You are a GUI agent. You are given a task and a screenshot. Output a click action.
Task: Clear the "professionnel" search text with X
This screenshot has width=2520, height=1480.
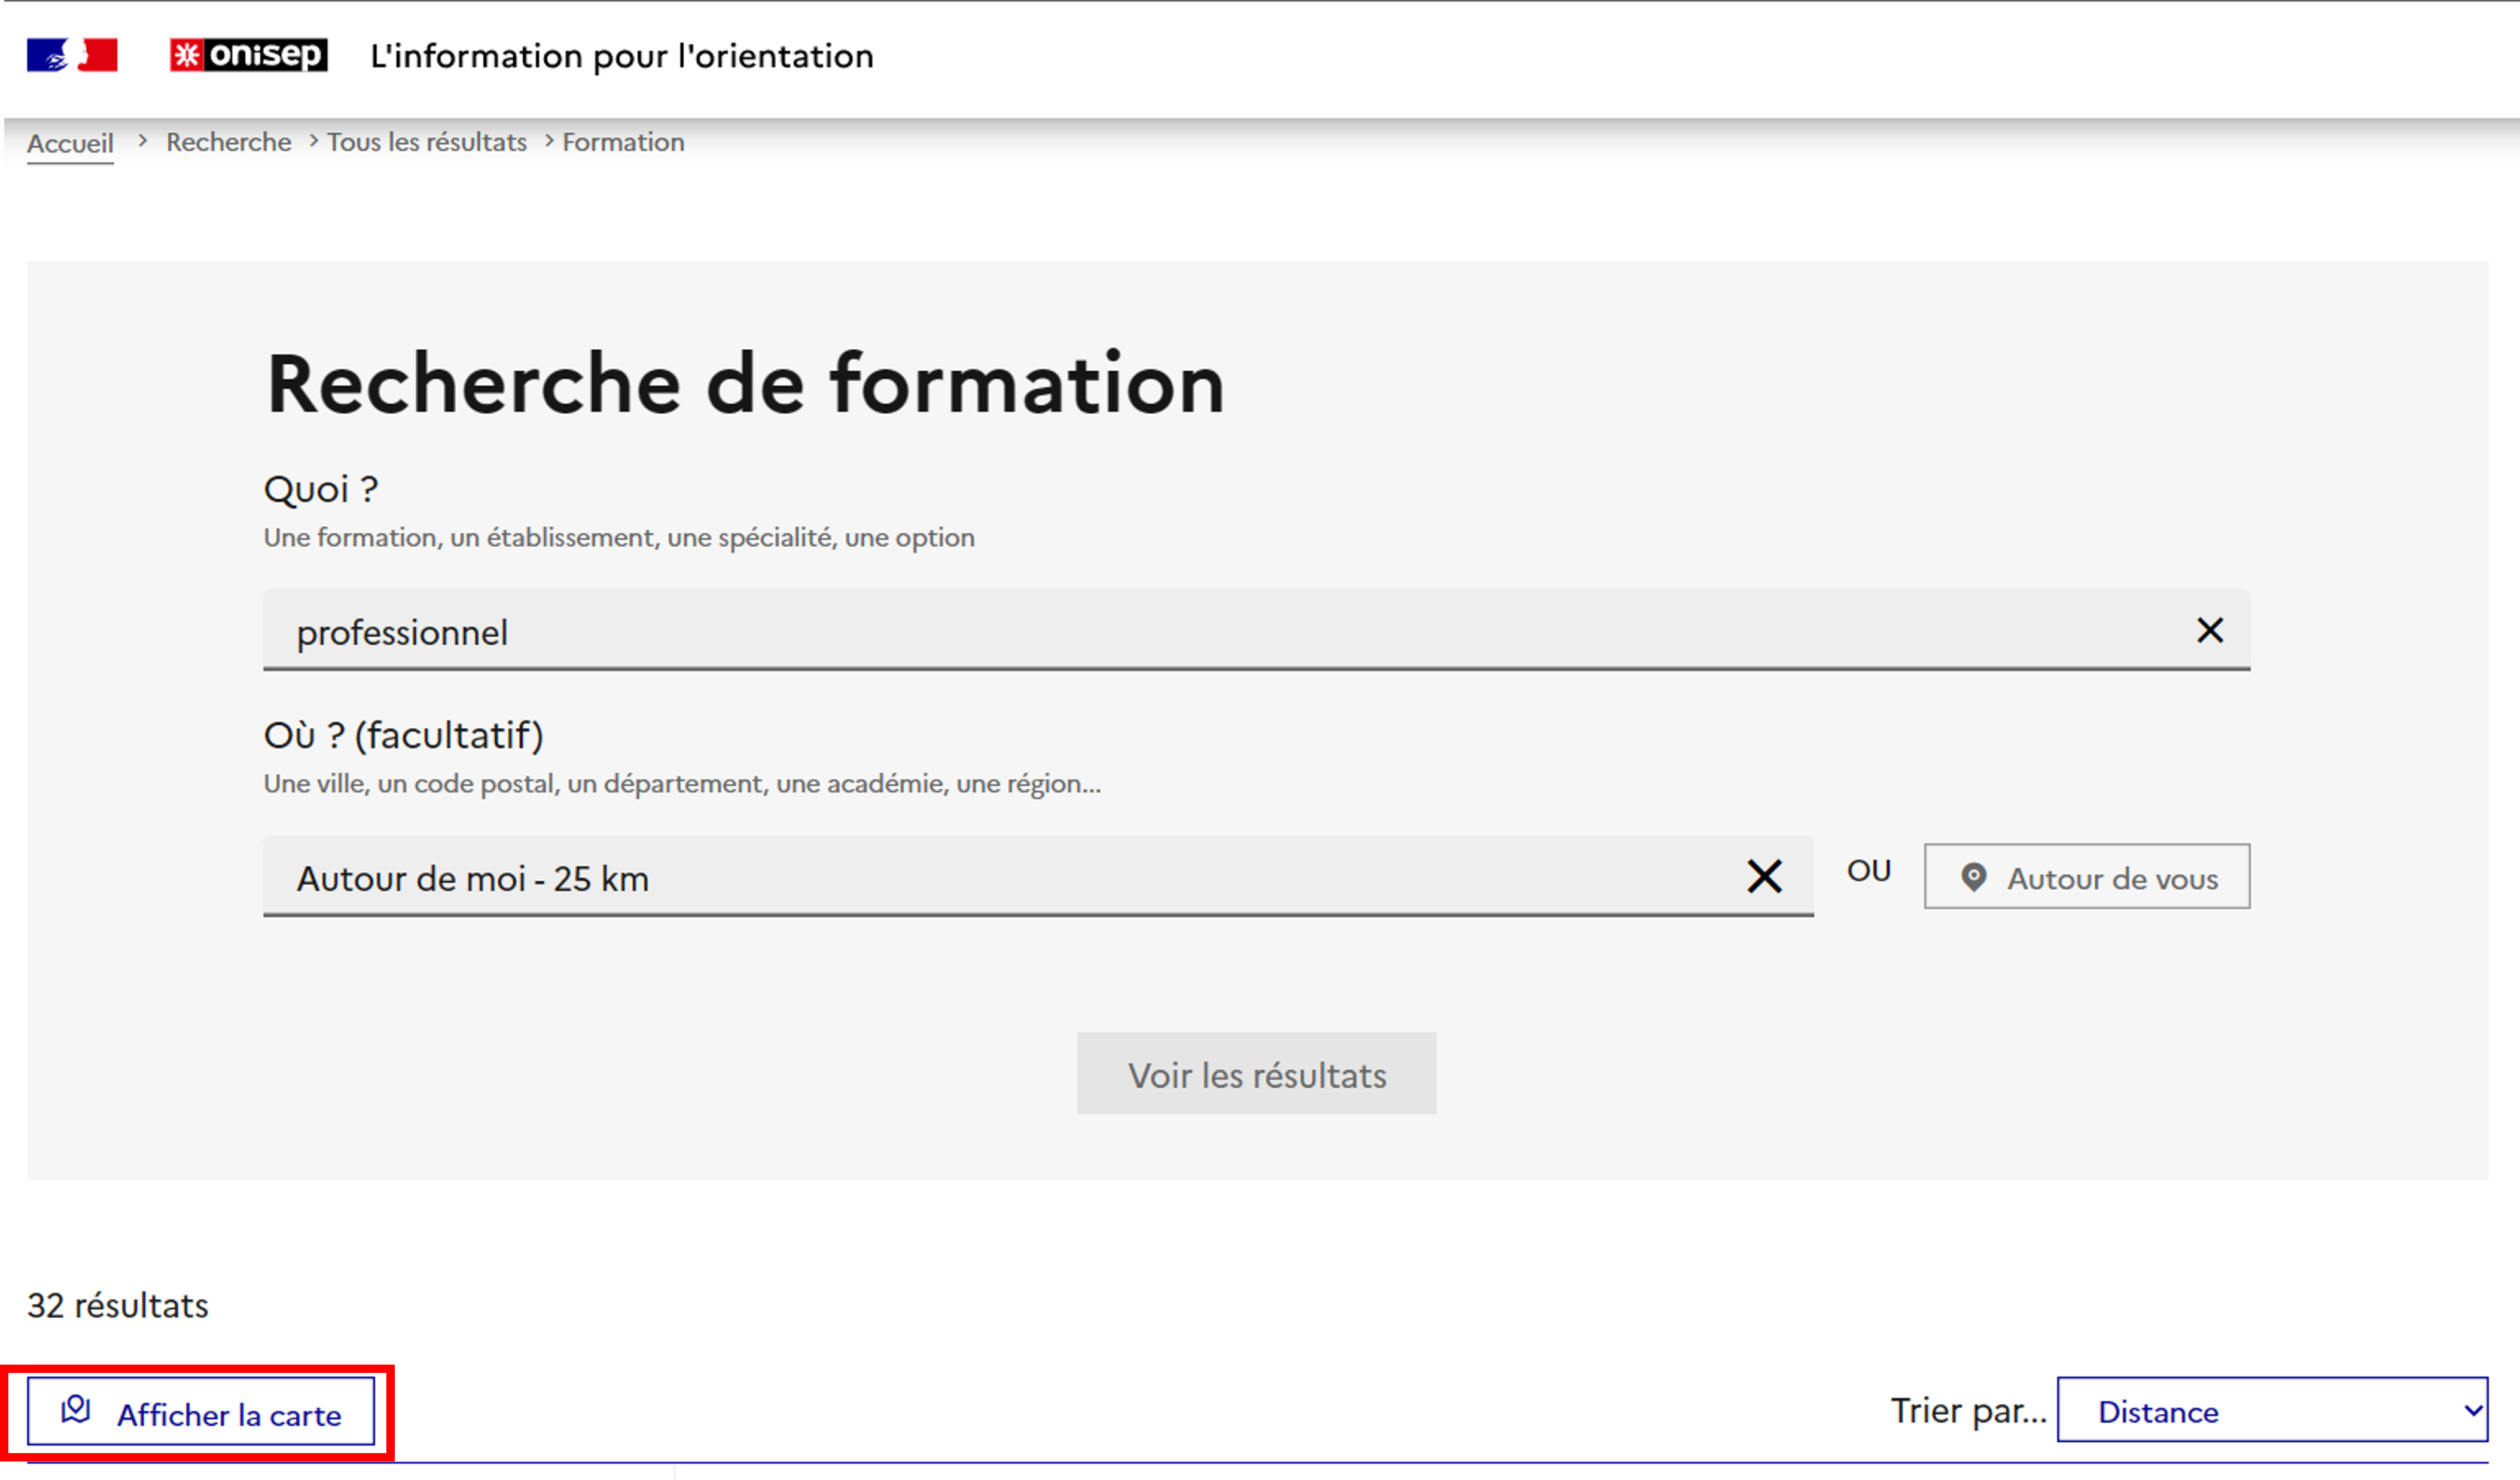[2209, 630]
